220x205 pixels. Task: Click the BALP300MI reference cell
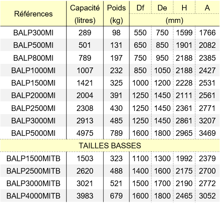tap(33, 33)
